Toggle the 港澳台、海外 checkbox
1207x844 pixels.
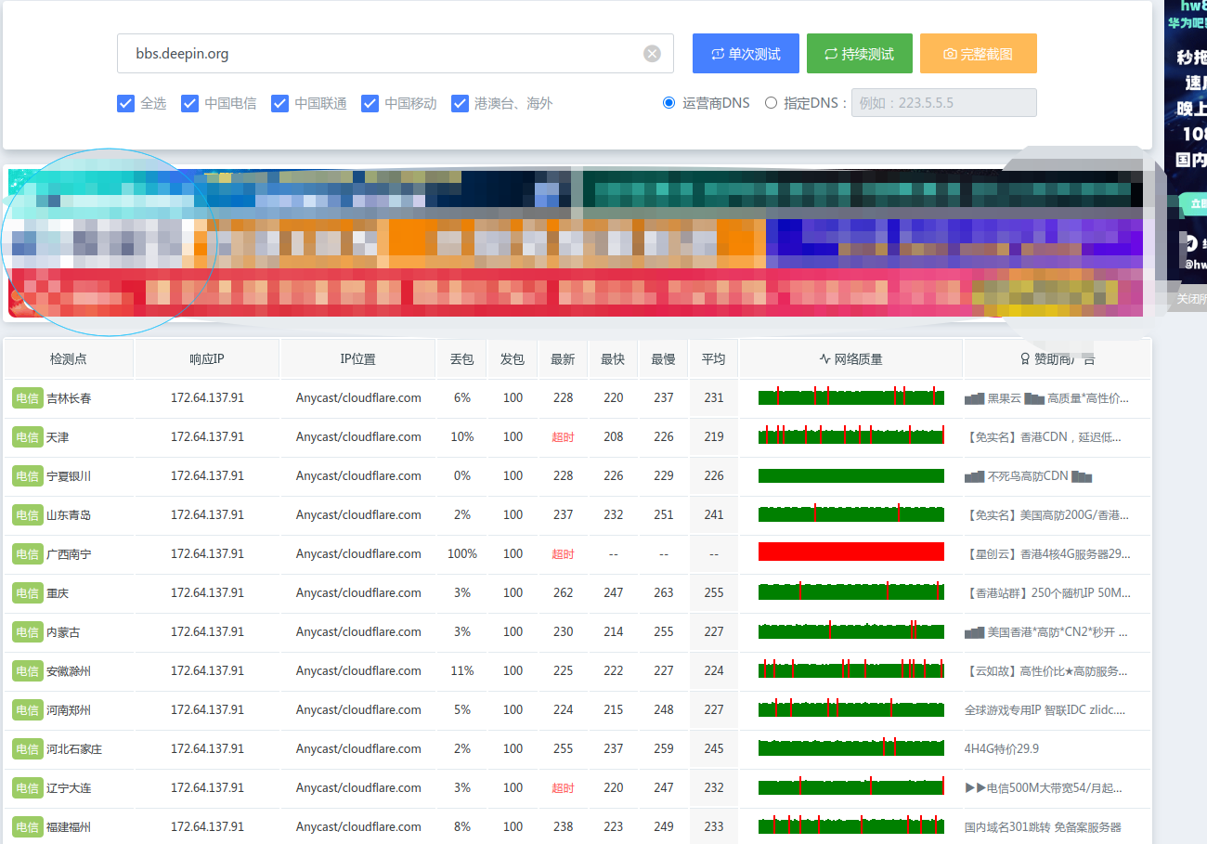[x=460, y=103]
